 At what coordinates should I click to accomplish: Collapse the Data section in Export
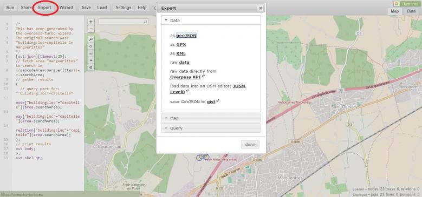211,21
